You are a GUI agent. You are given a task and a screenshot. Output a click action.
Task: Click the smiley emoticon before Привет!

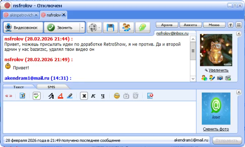pyautogui.click(x=8, y=66)
